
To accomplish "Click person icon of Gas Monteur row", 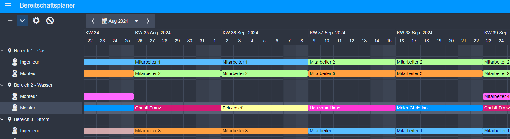I will coord(15,73).
